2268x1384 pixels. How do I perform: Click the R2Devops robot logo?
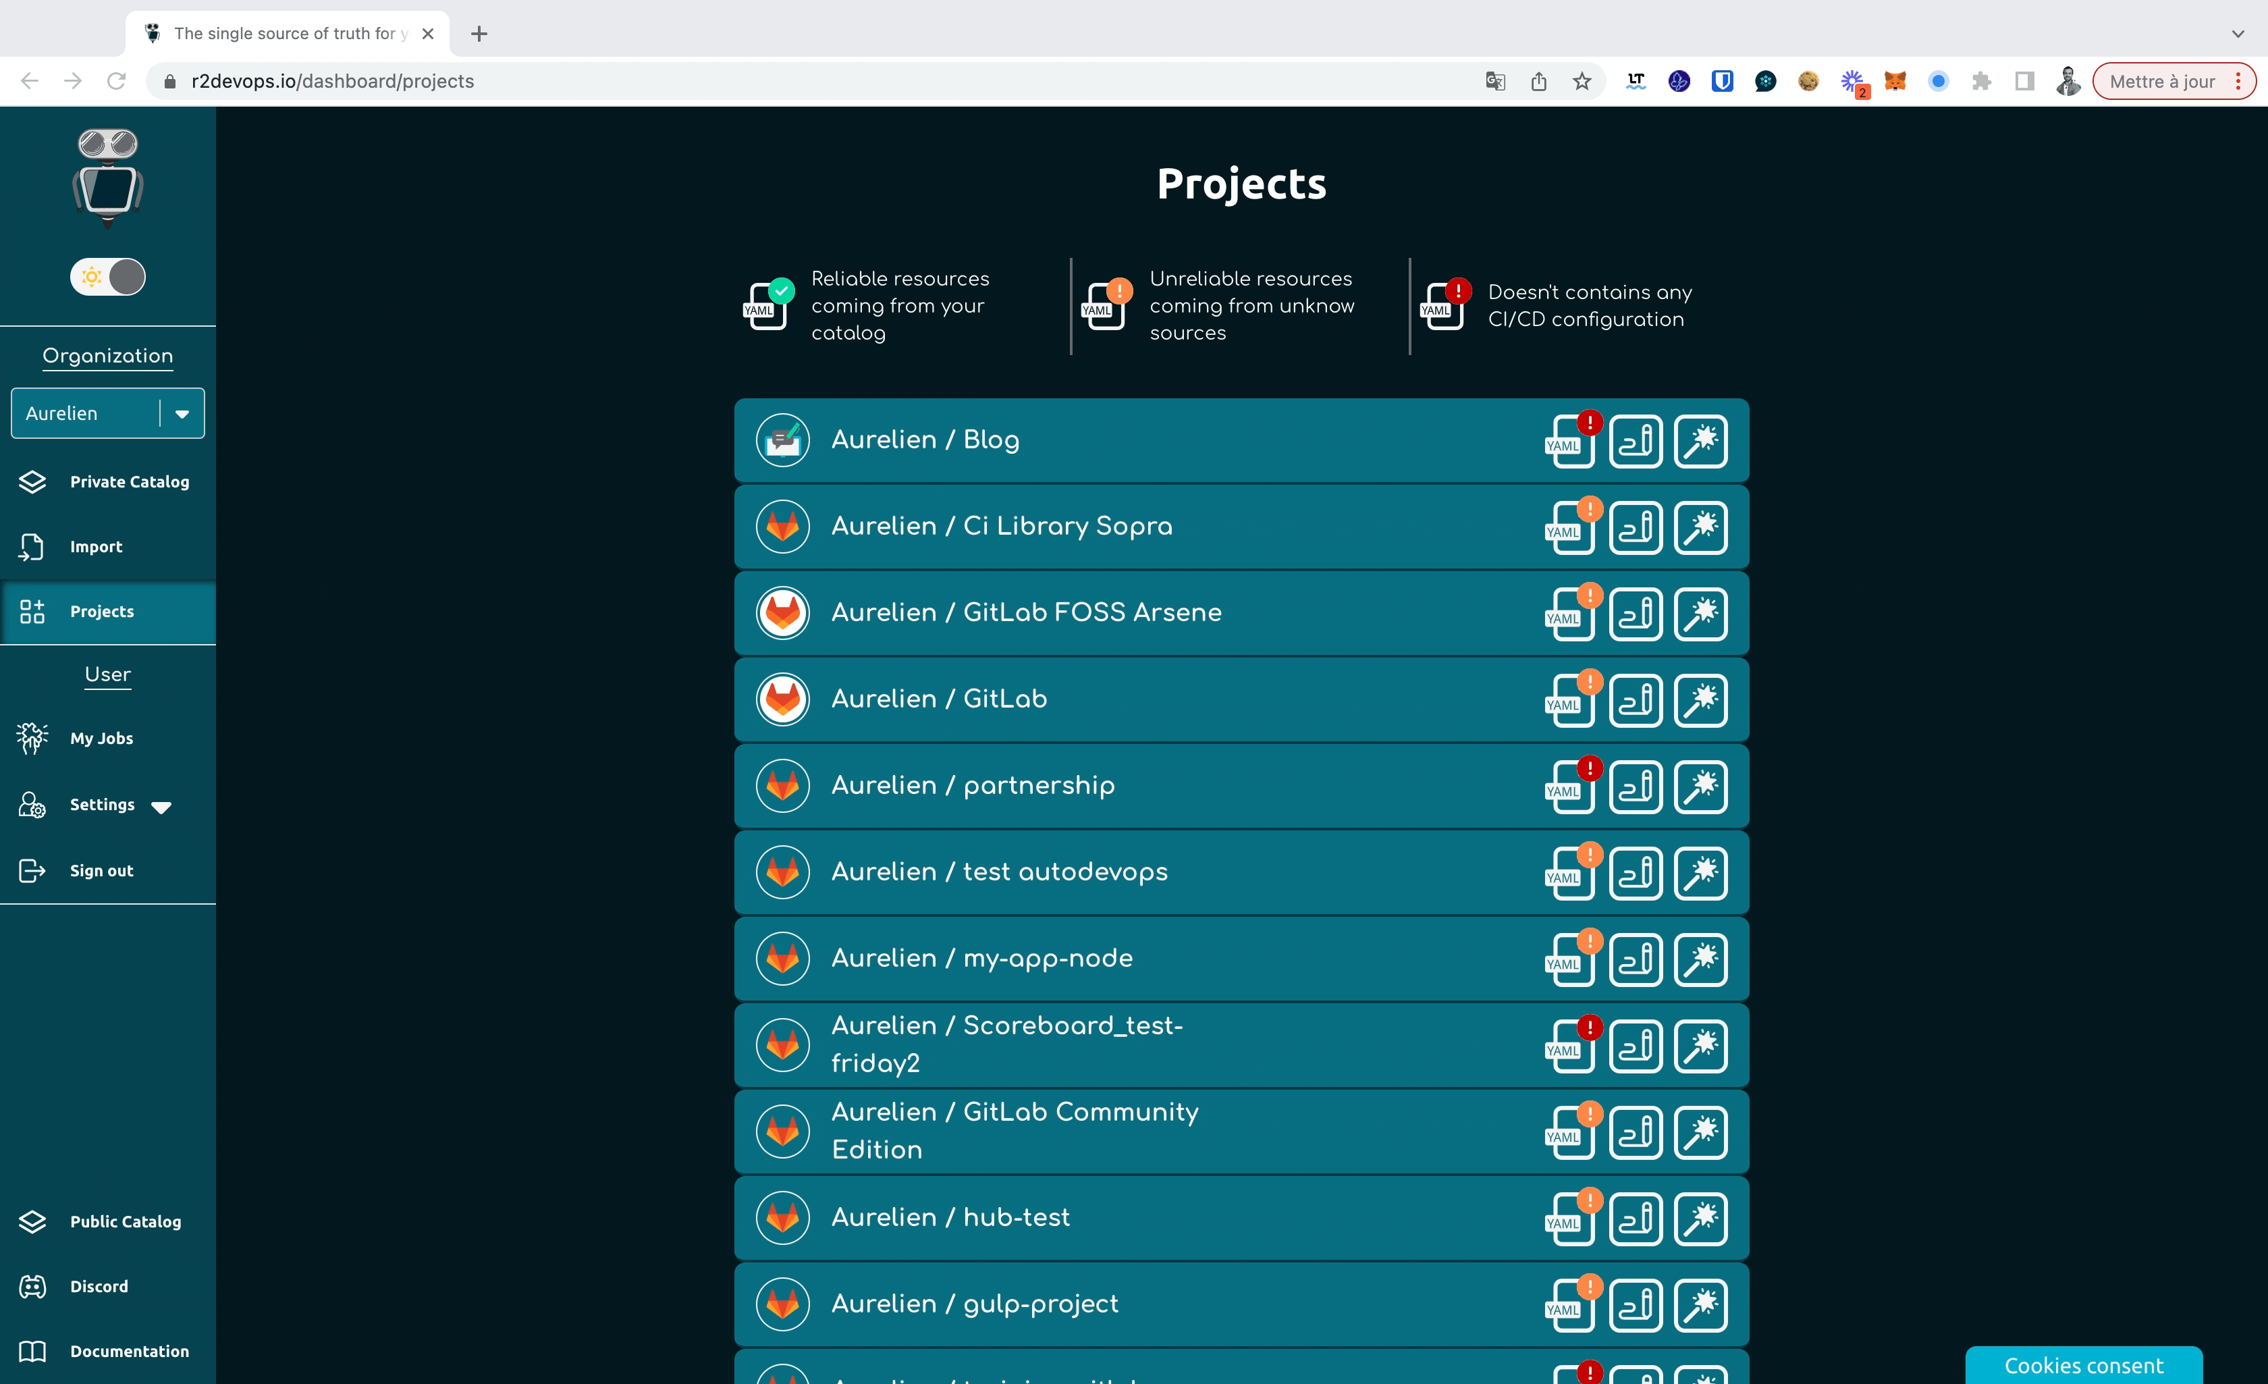108,175
